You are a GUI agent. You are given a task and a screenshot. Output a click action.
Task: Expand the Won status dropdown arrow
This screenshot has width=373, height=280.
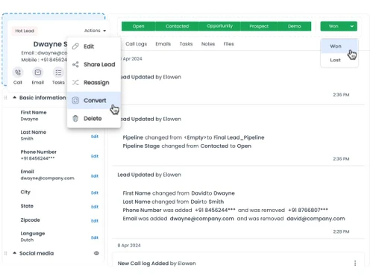click(352, 26)
